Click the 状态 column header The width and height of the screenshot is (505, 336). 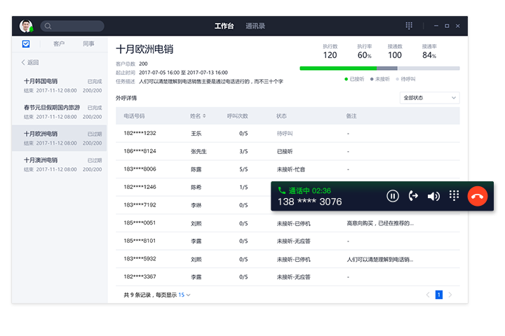click(281, 116)
